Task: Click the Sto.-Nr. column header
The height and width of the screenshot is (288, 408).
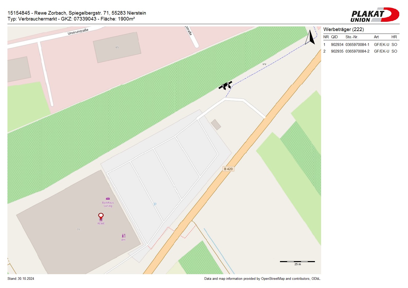Action: [x=352, y=37]
